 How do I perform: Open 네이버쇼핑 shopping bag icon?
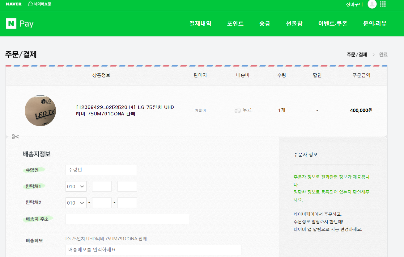(x=30, y=4)
